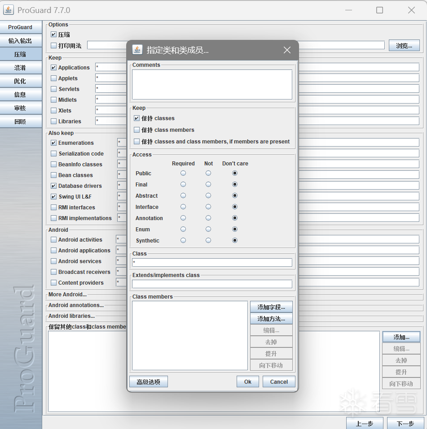Focus the Comments text area
The height and width of the screenshot is (429, 427).
212,84
